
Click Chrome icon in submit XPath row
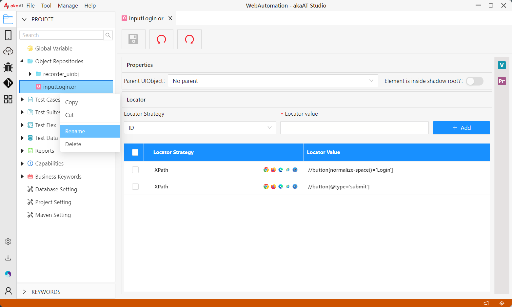click(266, 186)
